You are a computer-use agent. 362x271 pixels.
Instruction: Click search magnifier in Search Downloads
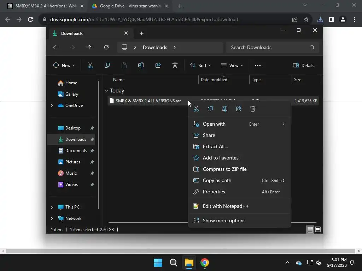(313, 47)
